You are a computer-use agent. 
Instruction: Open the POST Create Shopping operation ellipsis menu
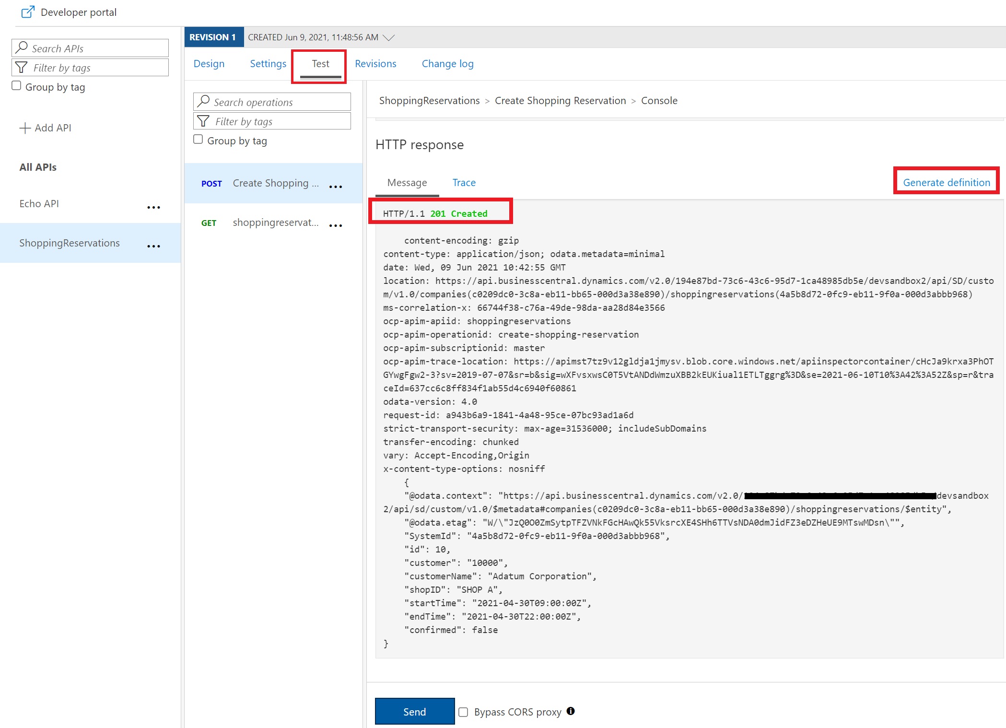coord(335,187)
